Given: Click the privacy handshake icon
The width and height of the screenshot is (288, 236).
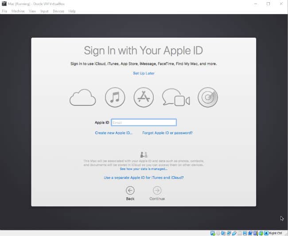Looking at the screenshot, I should pos(144,155).
